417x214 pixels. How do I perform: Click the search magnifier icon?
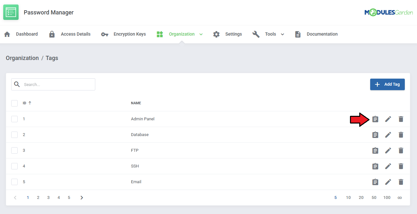[x=17, y=84]
